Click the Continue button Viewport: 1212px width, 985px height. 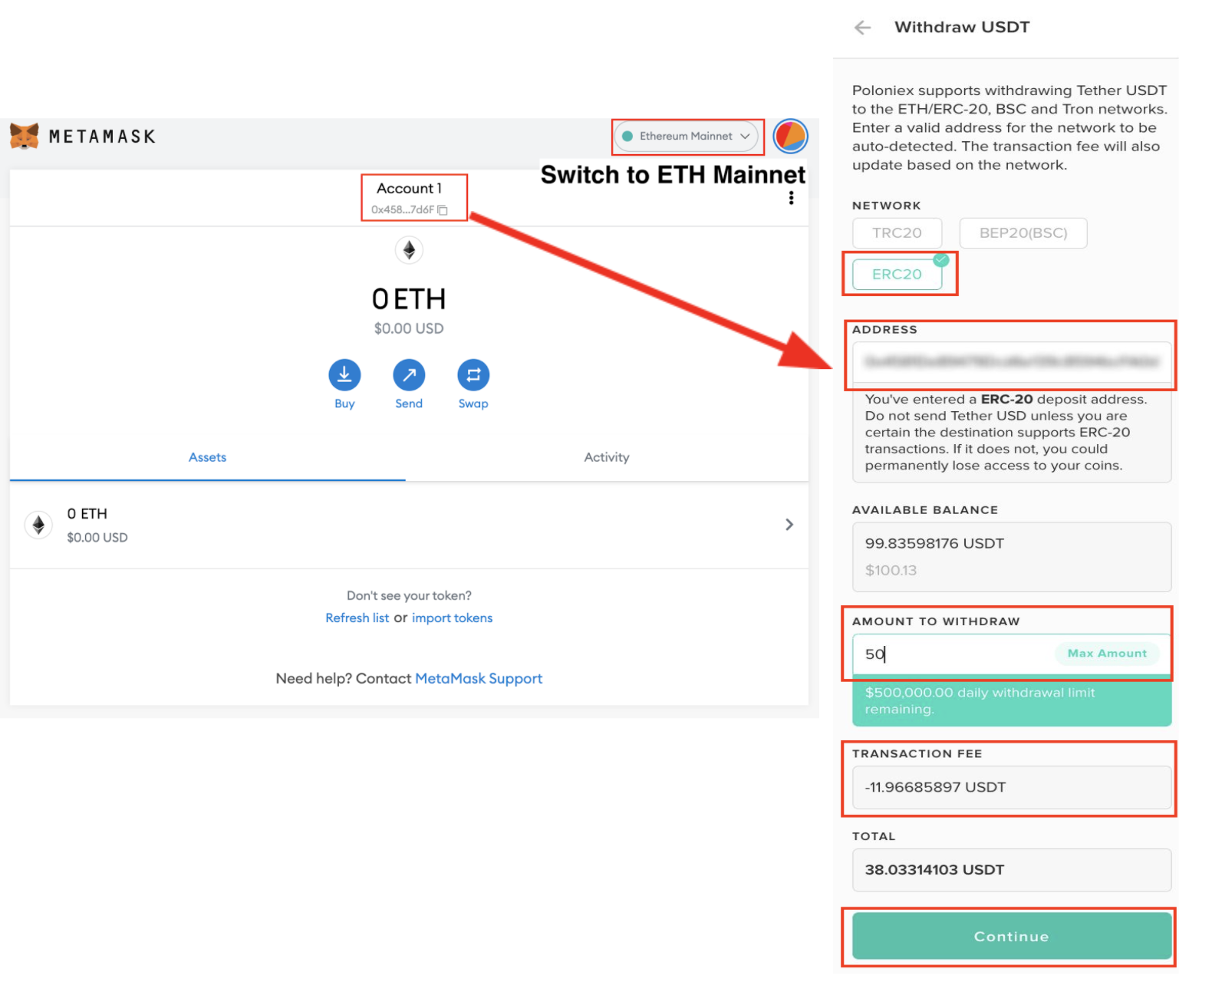point(1012,937)
